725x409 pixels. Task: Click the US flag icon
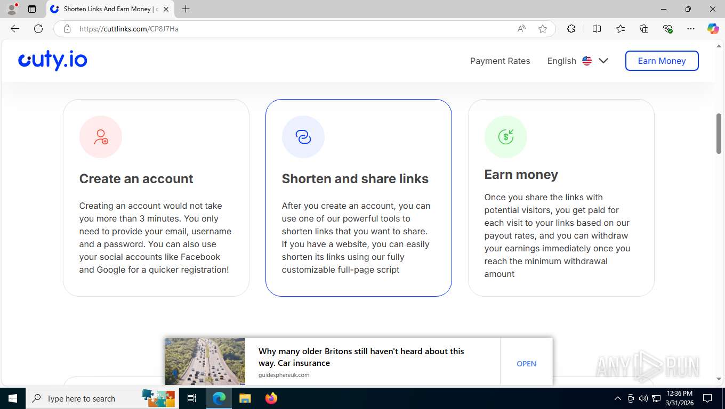pos(587,61)
